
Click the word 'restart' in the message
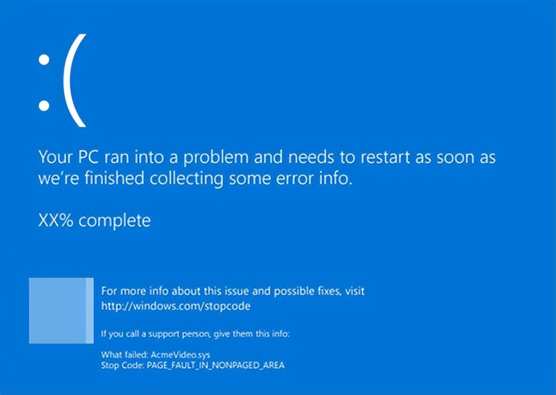click(385, 157)
